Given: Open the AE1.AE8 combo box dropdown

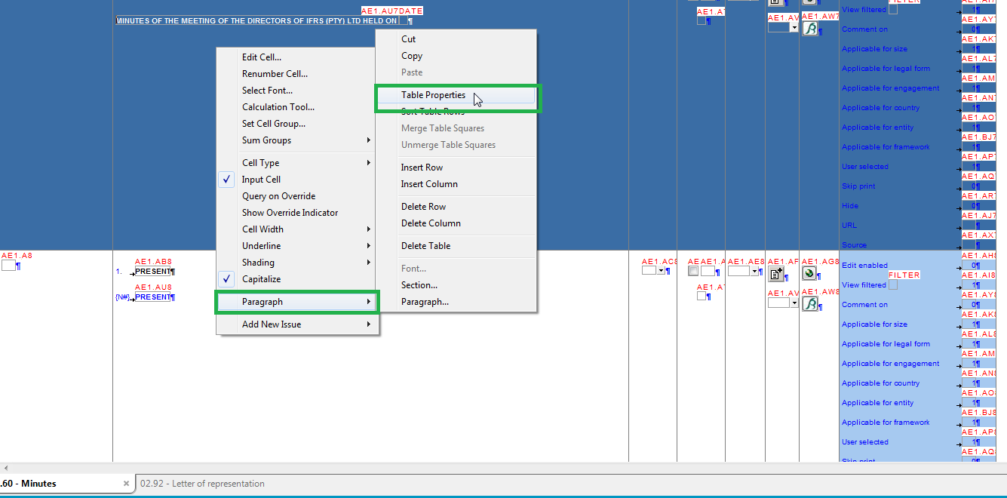Looking at the screenshot, I should pyautogui.click(x=754, y=271).
